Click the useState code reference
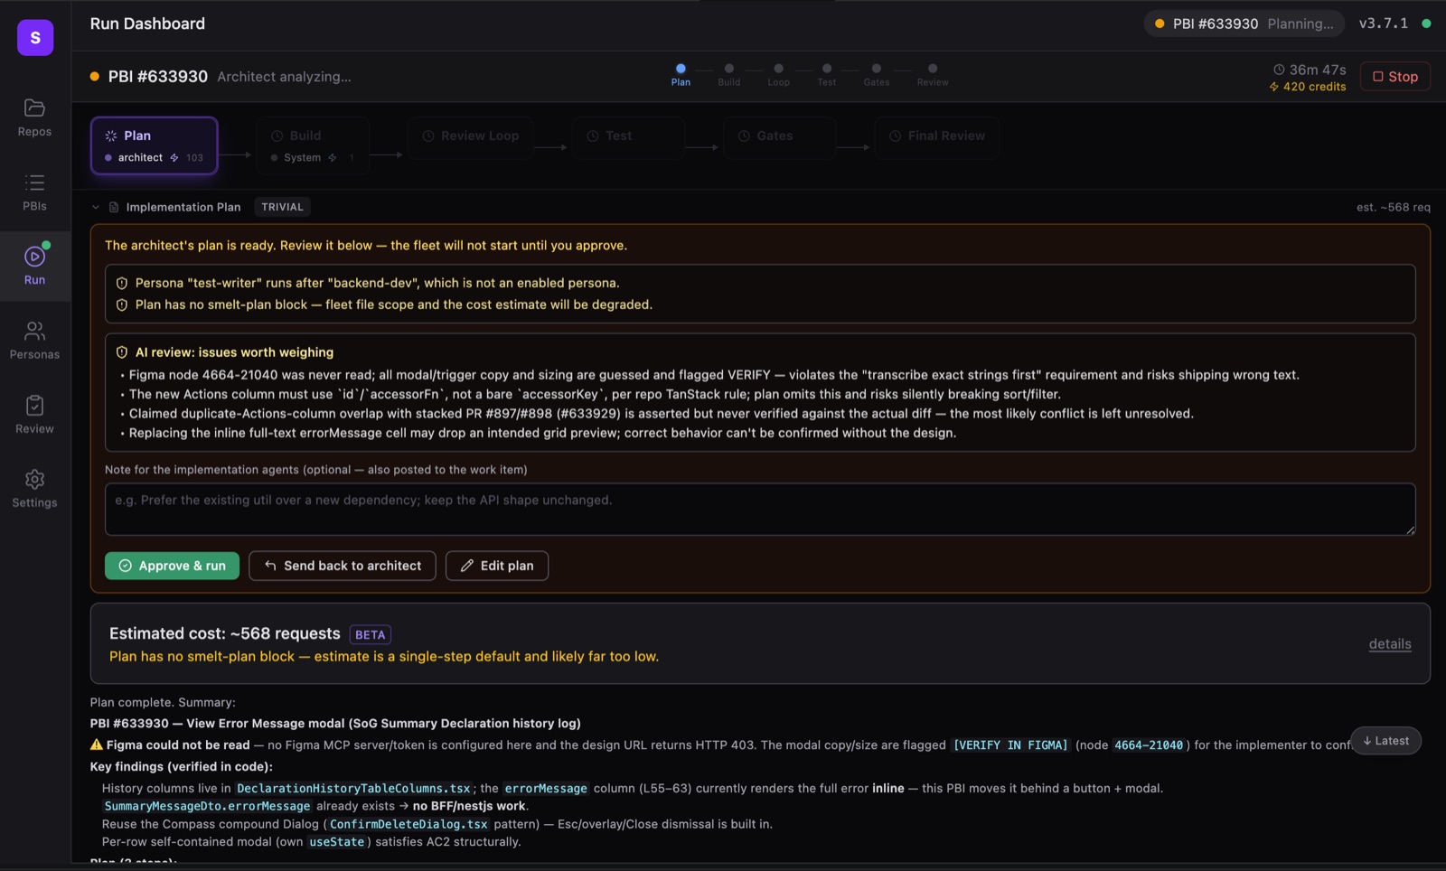The height and width of the screenshot is (871, 1446). pyautogui.click(x=337, y=842)
